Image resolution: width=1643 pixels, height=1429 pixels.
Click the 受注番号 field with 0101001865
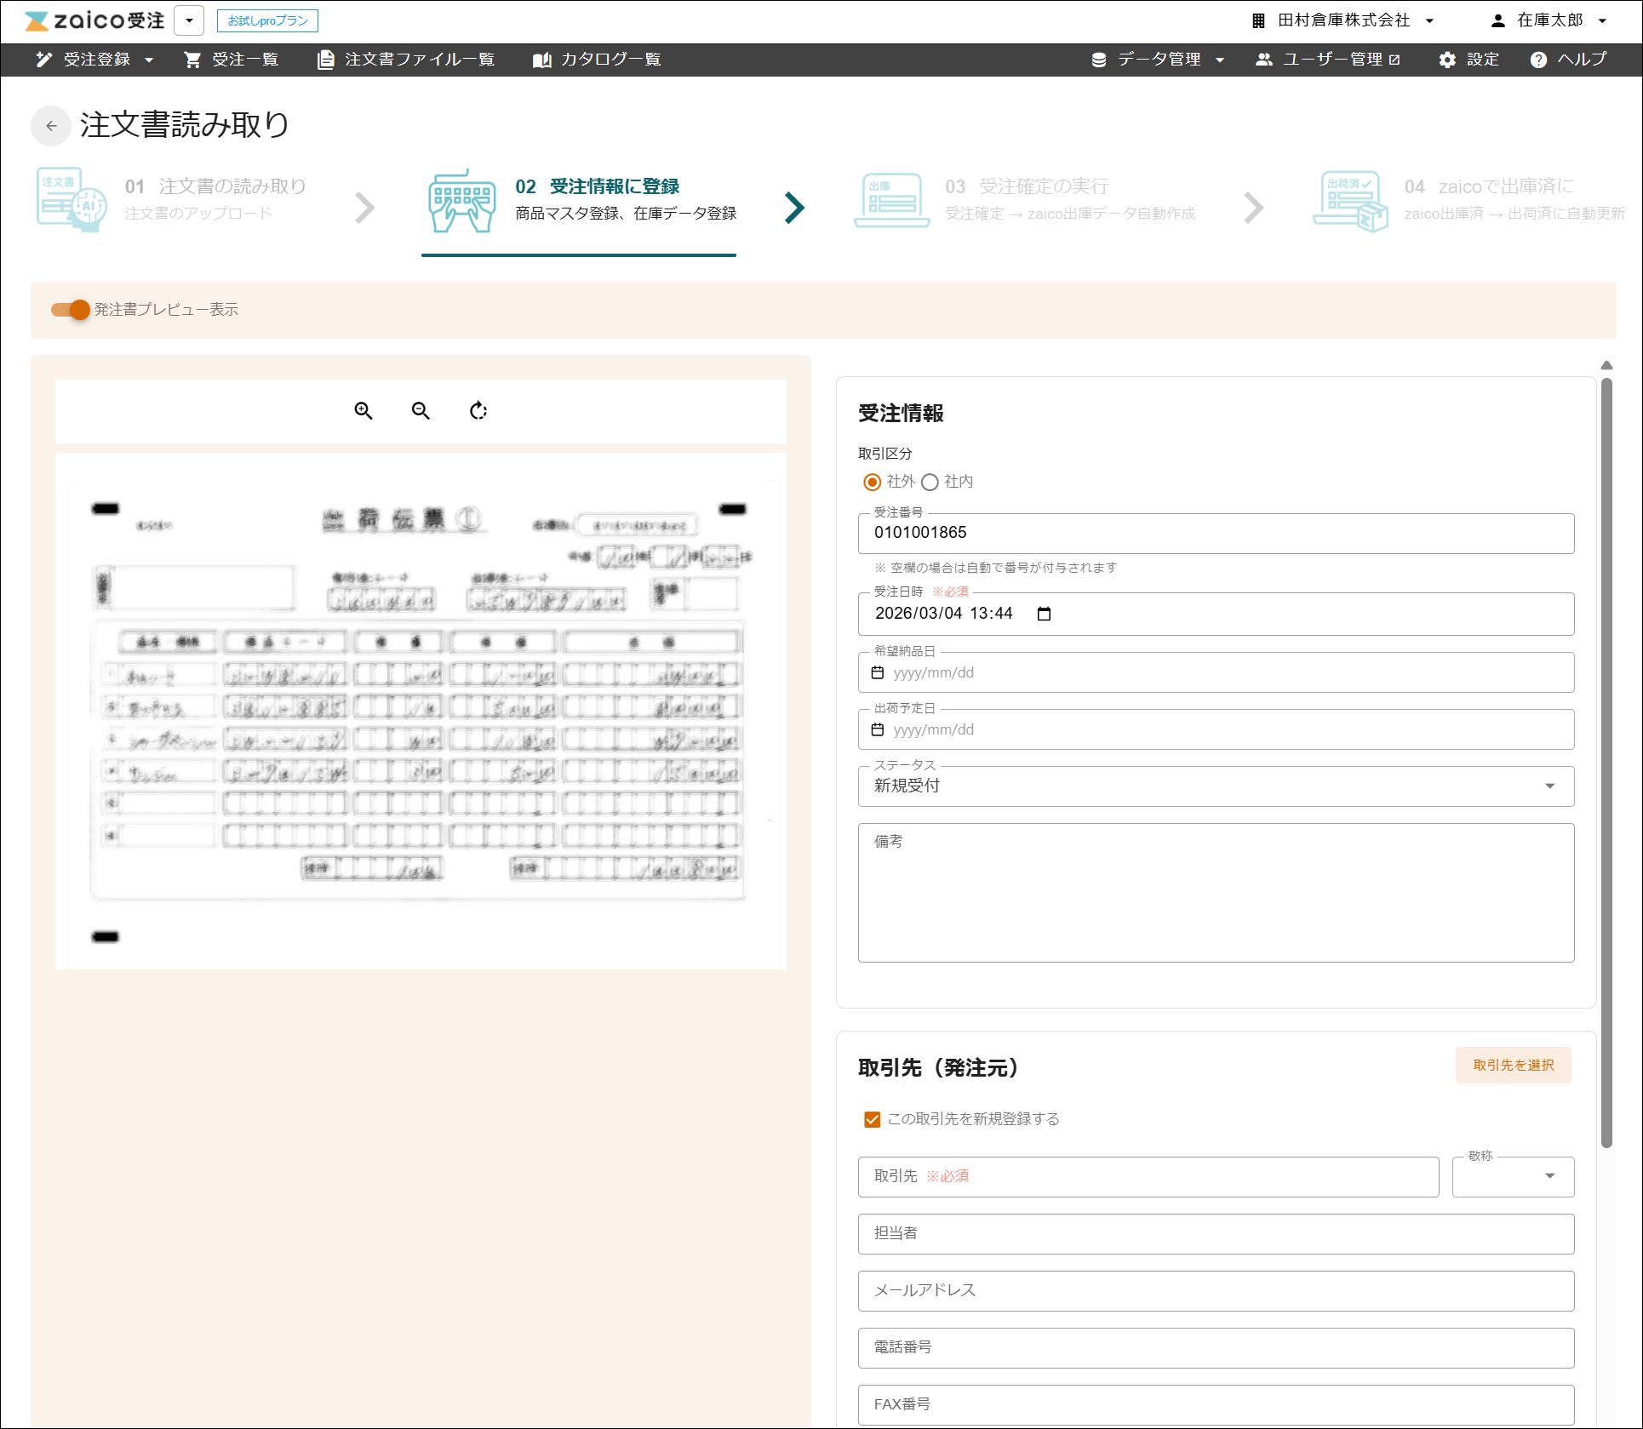1216,534
